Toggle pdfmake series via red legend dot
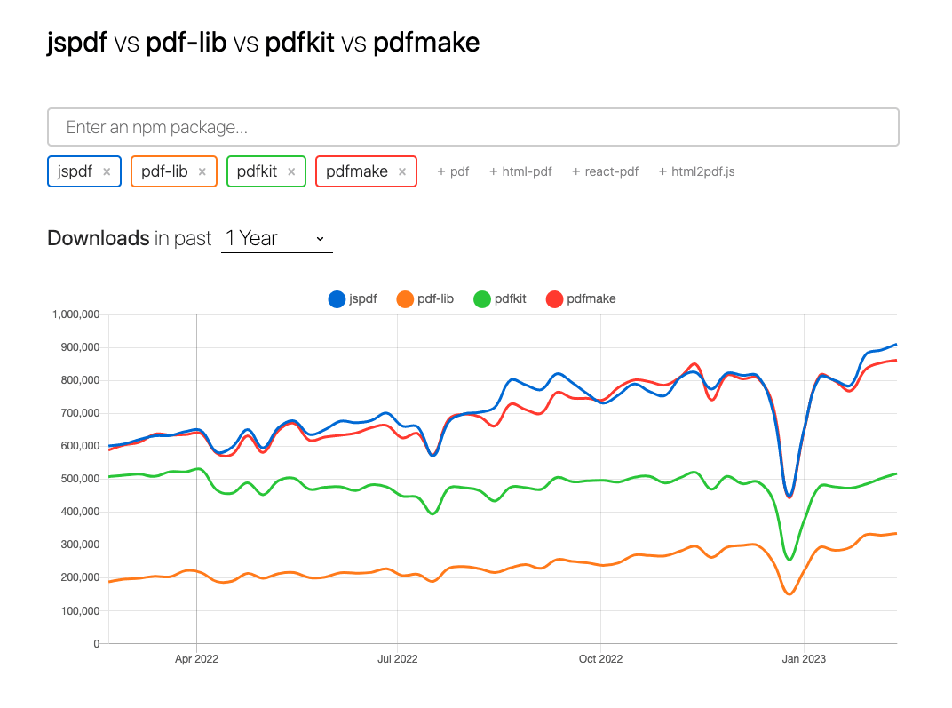The width and height of the screenshot is (952, 708). pyautogui.click(x=554, y=299)
